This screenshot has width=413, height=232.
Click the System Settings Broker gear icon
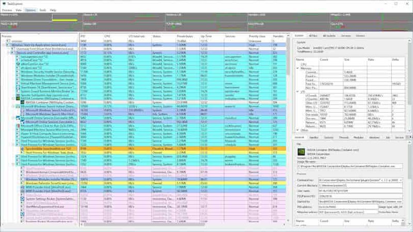pyautogui.click(x=23, y=199)
